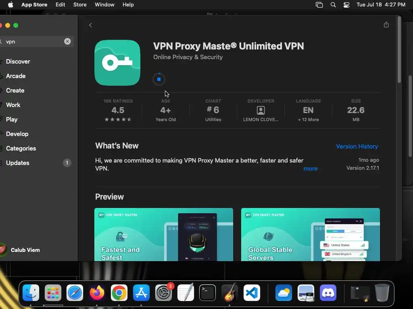Expand What's New text with more
413x309 pixels.
pyautogui.click(x=310, y=169)
